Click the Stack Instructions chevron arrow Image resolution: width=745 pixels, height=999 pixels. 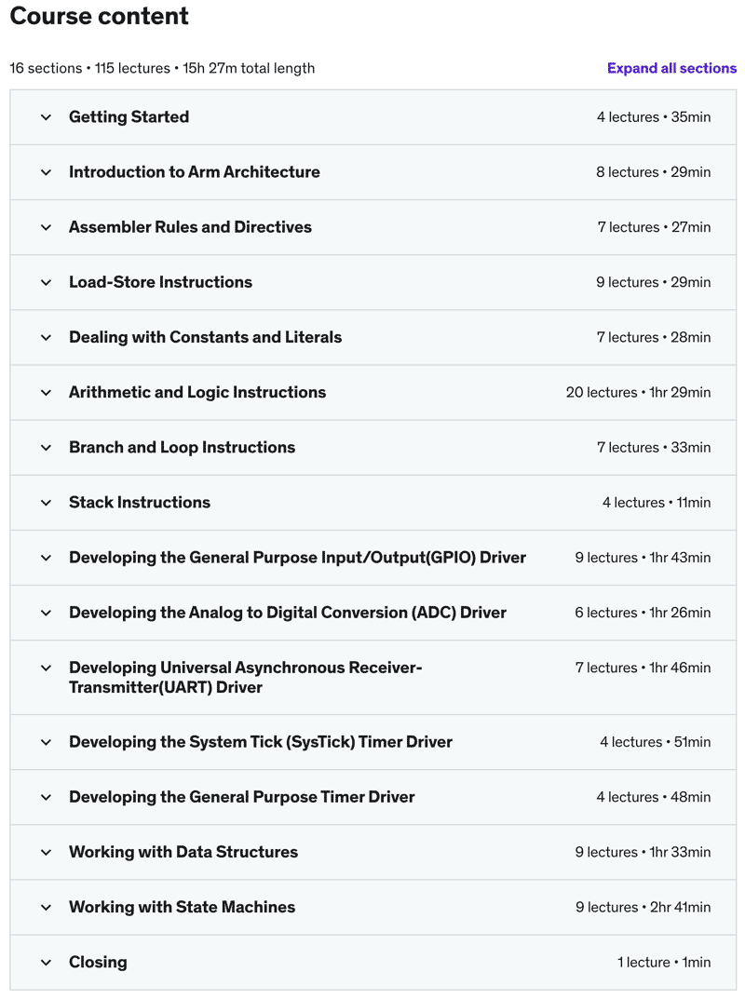coord(46,502)
